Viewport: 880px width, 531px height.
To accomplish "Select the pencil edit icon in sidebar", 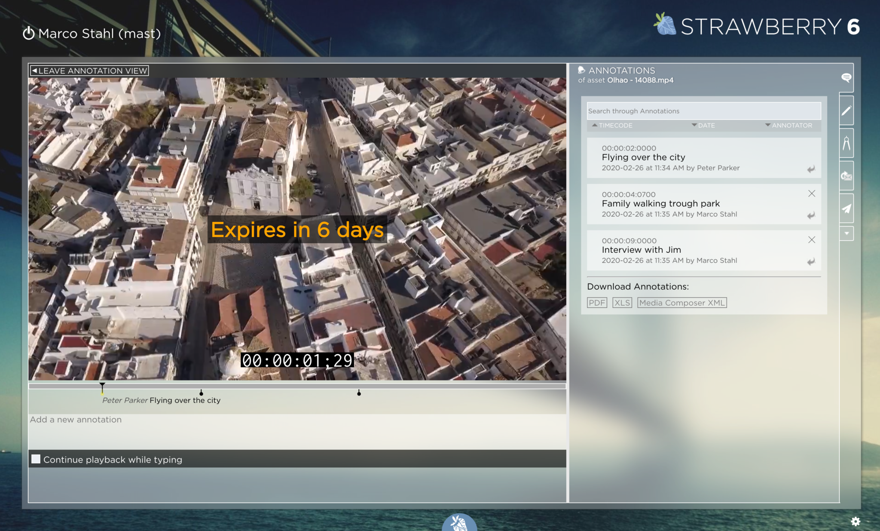I will click(846, 110).
